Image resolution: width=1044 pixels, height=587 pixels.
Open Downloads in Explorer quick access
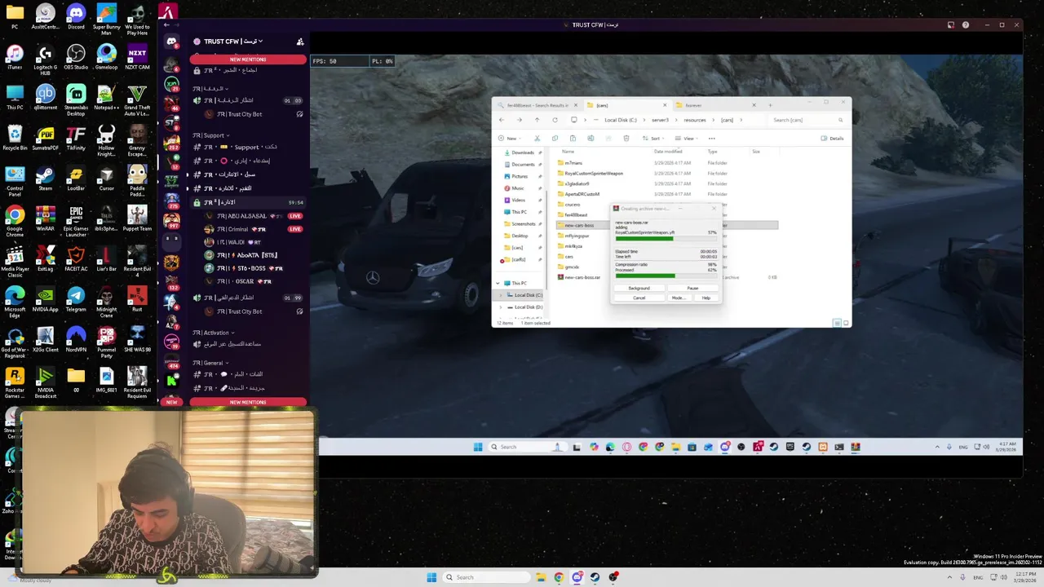[522, 152]
